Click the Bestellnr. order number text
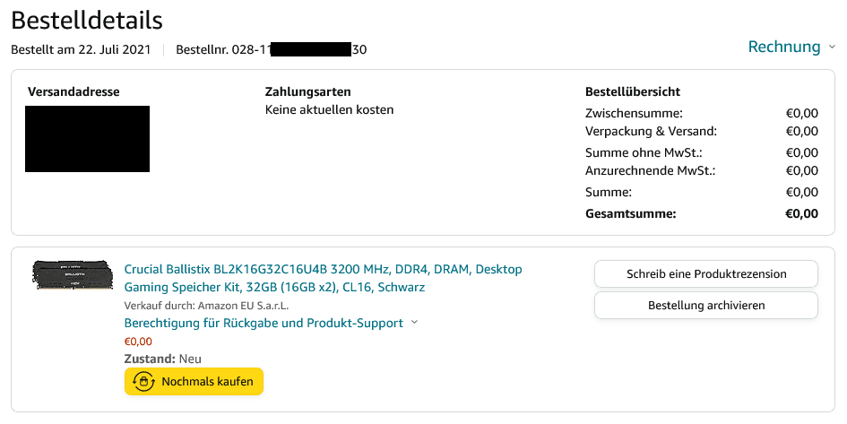Image resolution: width=847 pixels, height=424 pixels. click(272, 49)
